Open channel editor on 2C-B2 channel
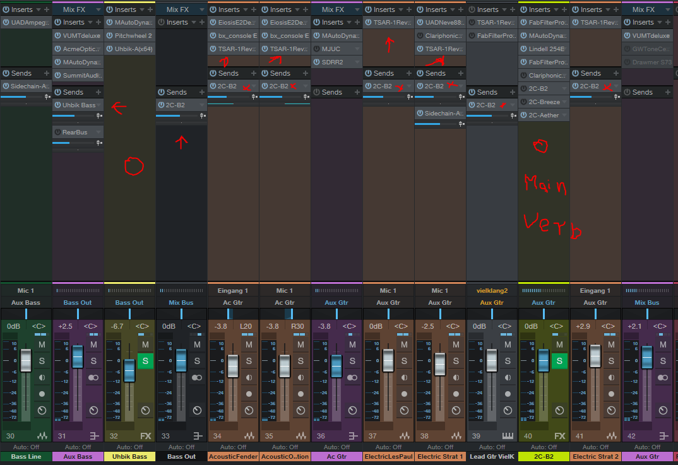 (x=559, y=410)
